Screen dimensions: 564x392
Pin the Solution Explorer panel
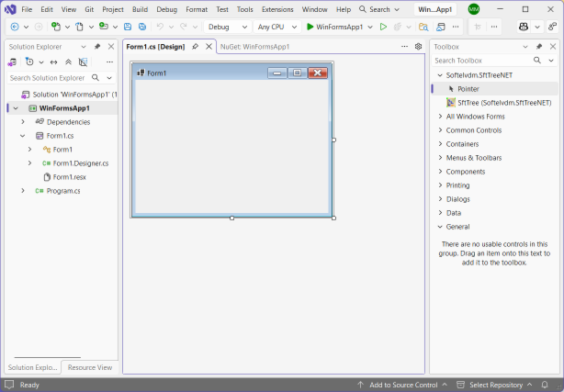(x=97, y=47)
